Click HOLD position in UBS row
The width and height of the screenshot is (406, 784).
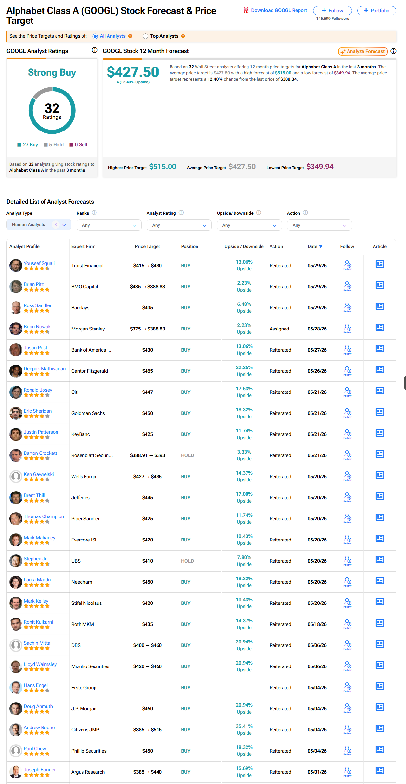click(x=187, y=561)
